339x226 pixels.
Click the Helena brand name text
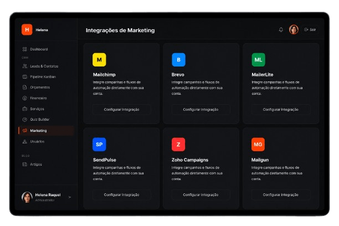tap(42, 30)
